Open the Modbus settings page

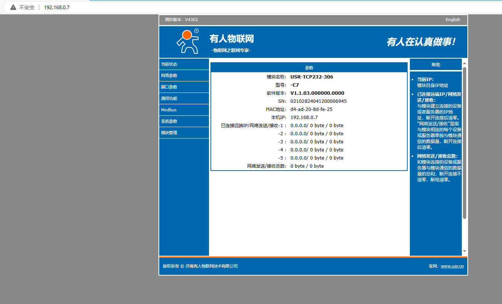184,110
